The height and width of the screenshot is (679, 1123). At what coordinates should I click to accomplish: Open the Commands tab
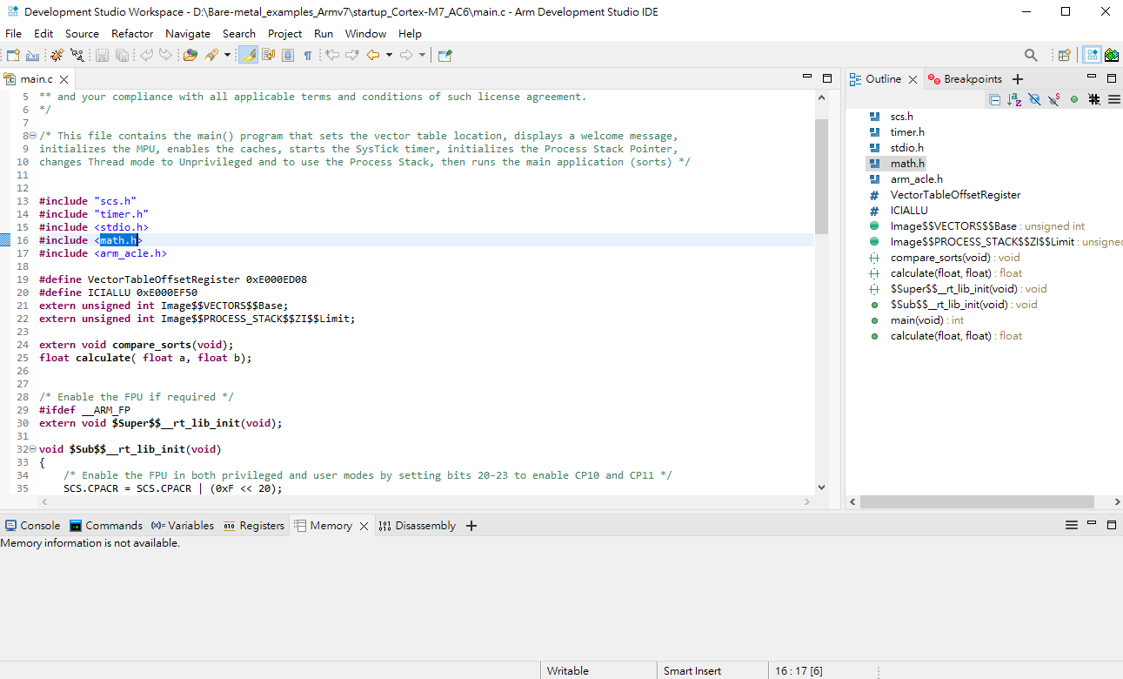tap(106, 526)
